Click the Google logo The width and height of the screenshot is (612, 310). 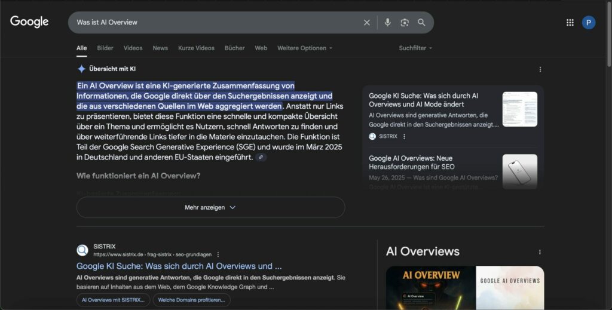point(29,22)
